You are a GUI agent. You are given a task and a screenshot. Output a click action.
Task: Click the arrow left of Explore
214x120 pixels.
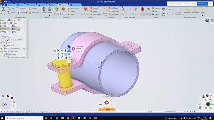[x=97, y=109]
